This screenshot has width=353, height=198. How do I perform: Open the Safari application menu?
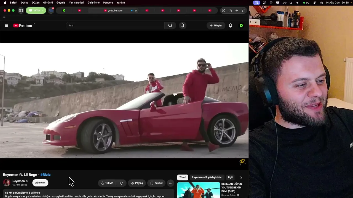(x=14, y=2)
